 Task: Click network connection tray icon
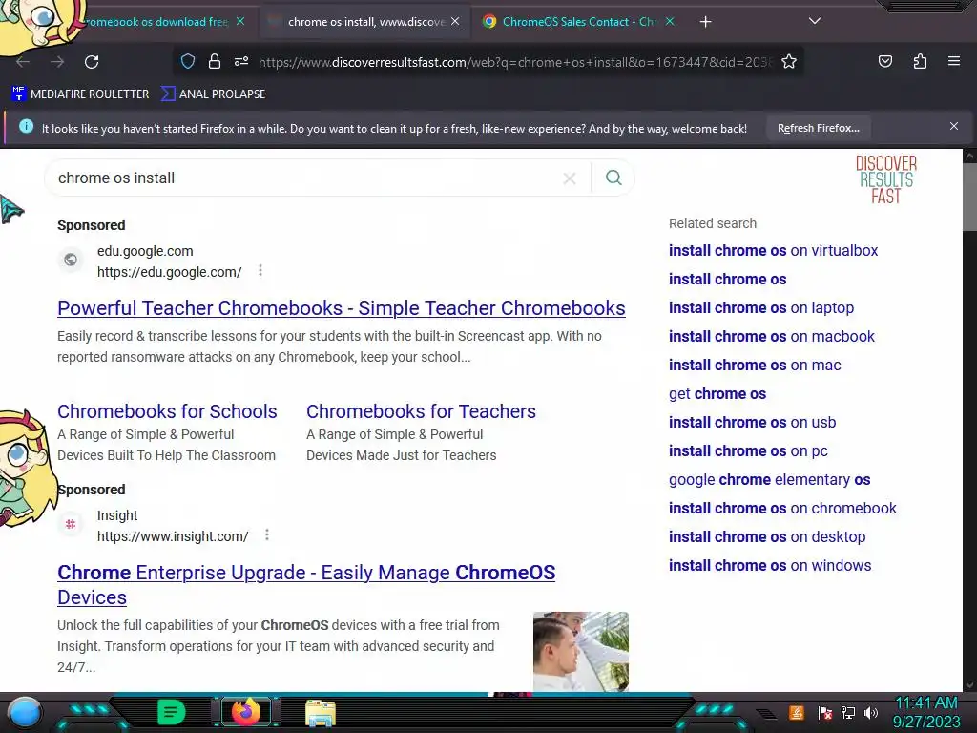pyautogui.click(x=848, y=713)
